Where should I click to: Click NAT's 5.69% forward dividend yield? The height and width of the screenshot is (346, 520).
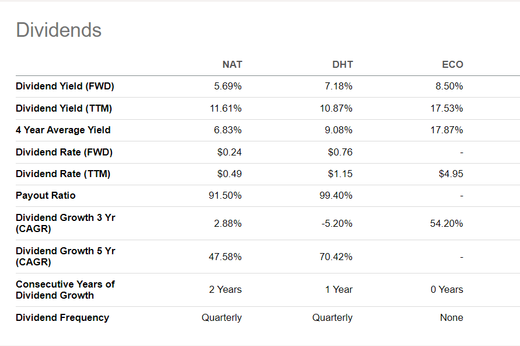tap(228, 86)
